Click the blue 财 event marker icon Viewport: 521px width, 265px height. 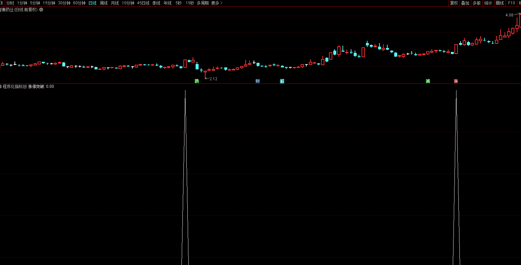tap(258, 81)
